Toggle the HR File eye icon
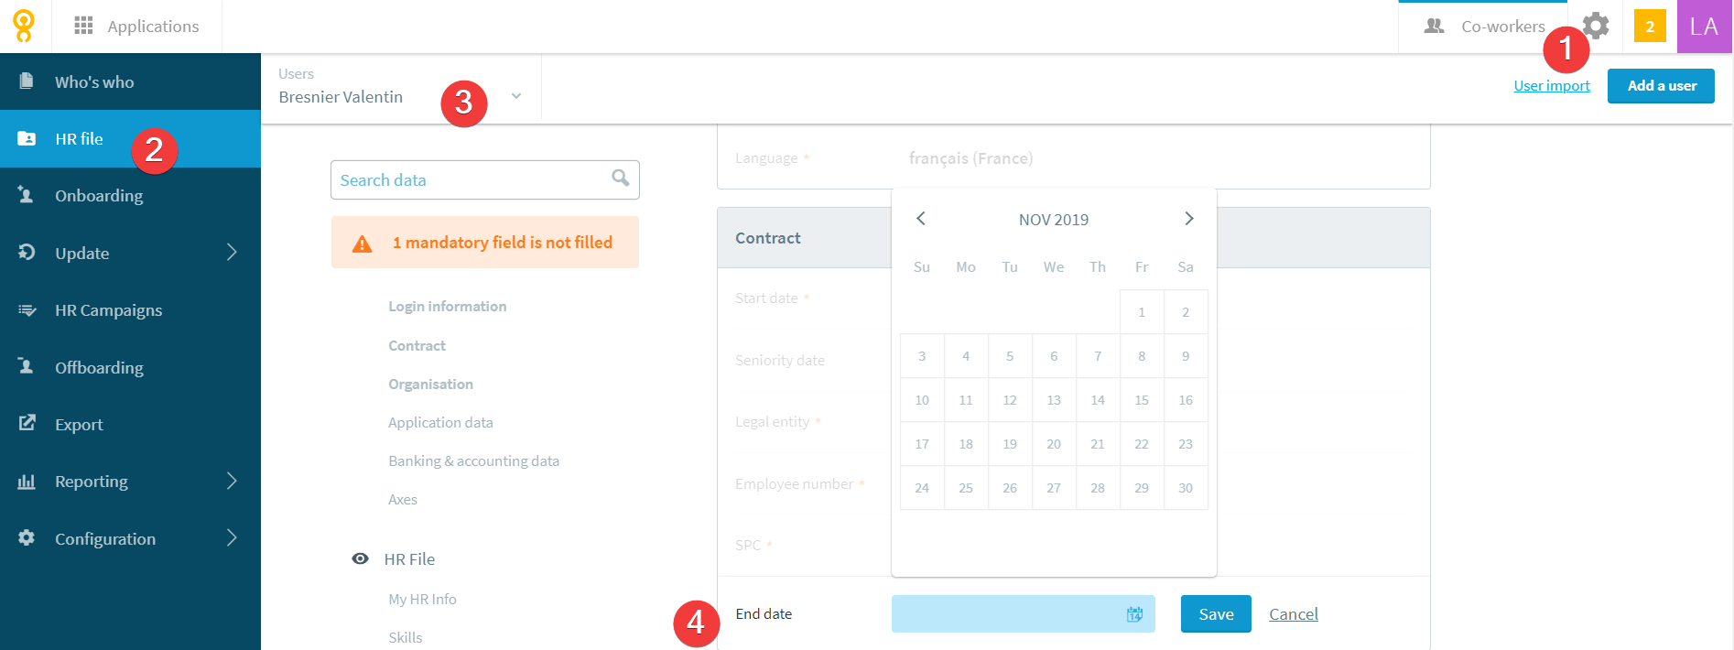This screenshot has height=650, width=1734. point(361,558)
